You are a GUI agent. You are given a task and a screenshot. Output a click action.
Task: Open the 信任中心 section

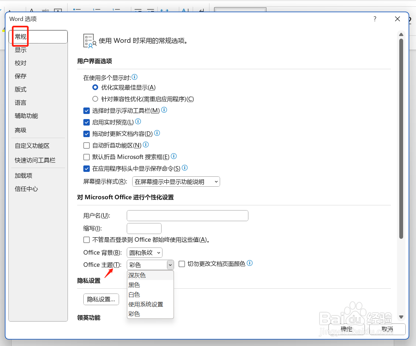coord(26,189)
